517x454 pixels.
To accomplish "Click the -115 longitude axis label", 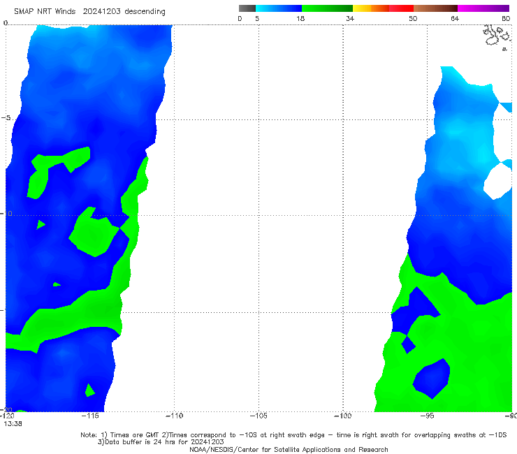I will click(x=90, y=416).
